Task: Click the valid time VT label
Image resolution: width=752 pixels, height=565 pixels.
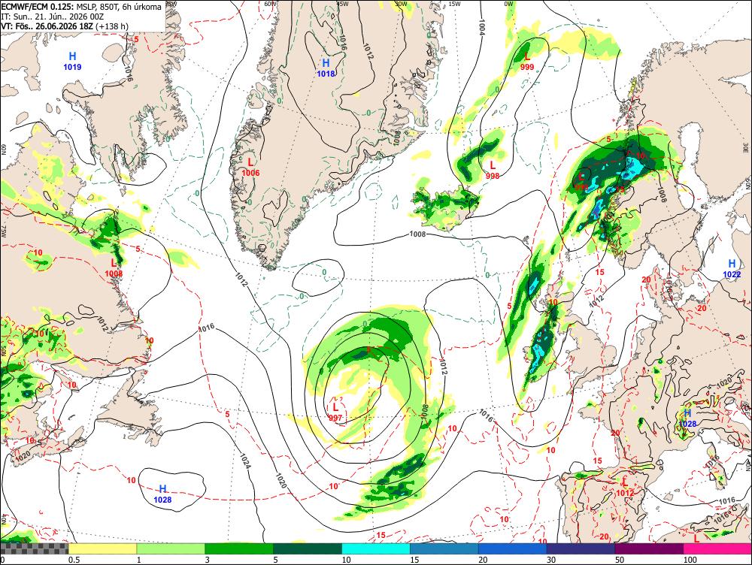Action: point(65,26)
